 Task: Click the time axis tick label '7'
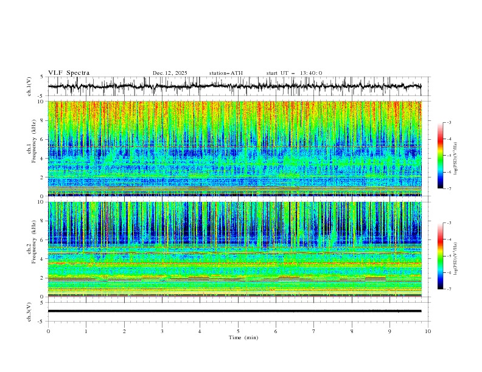click(x=314, y=331)
